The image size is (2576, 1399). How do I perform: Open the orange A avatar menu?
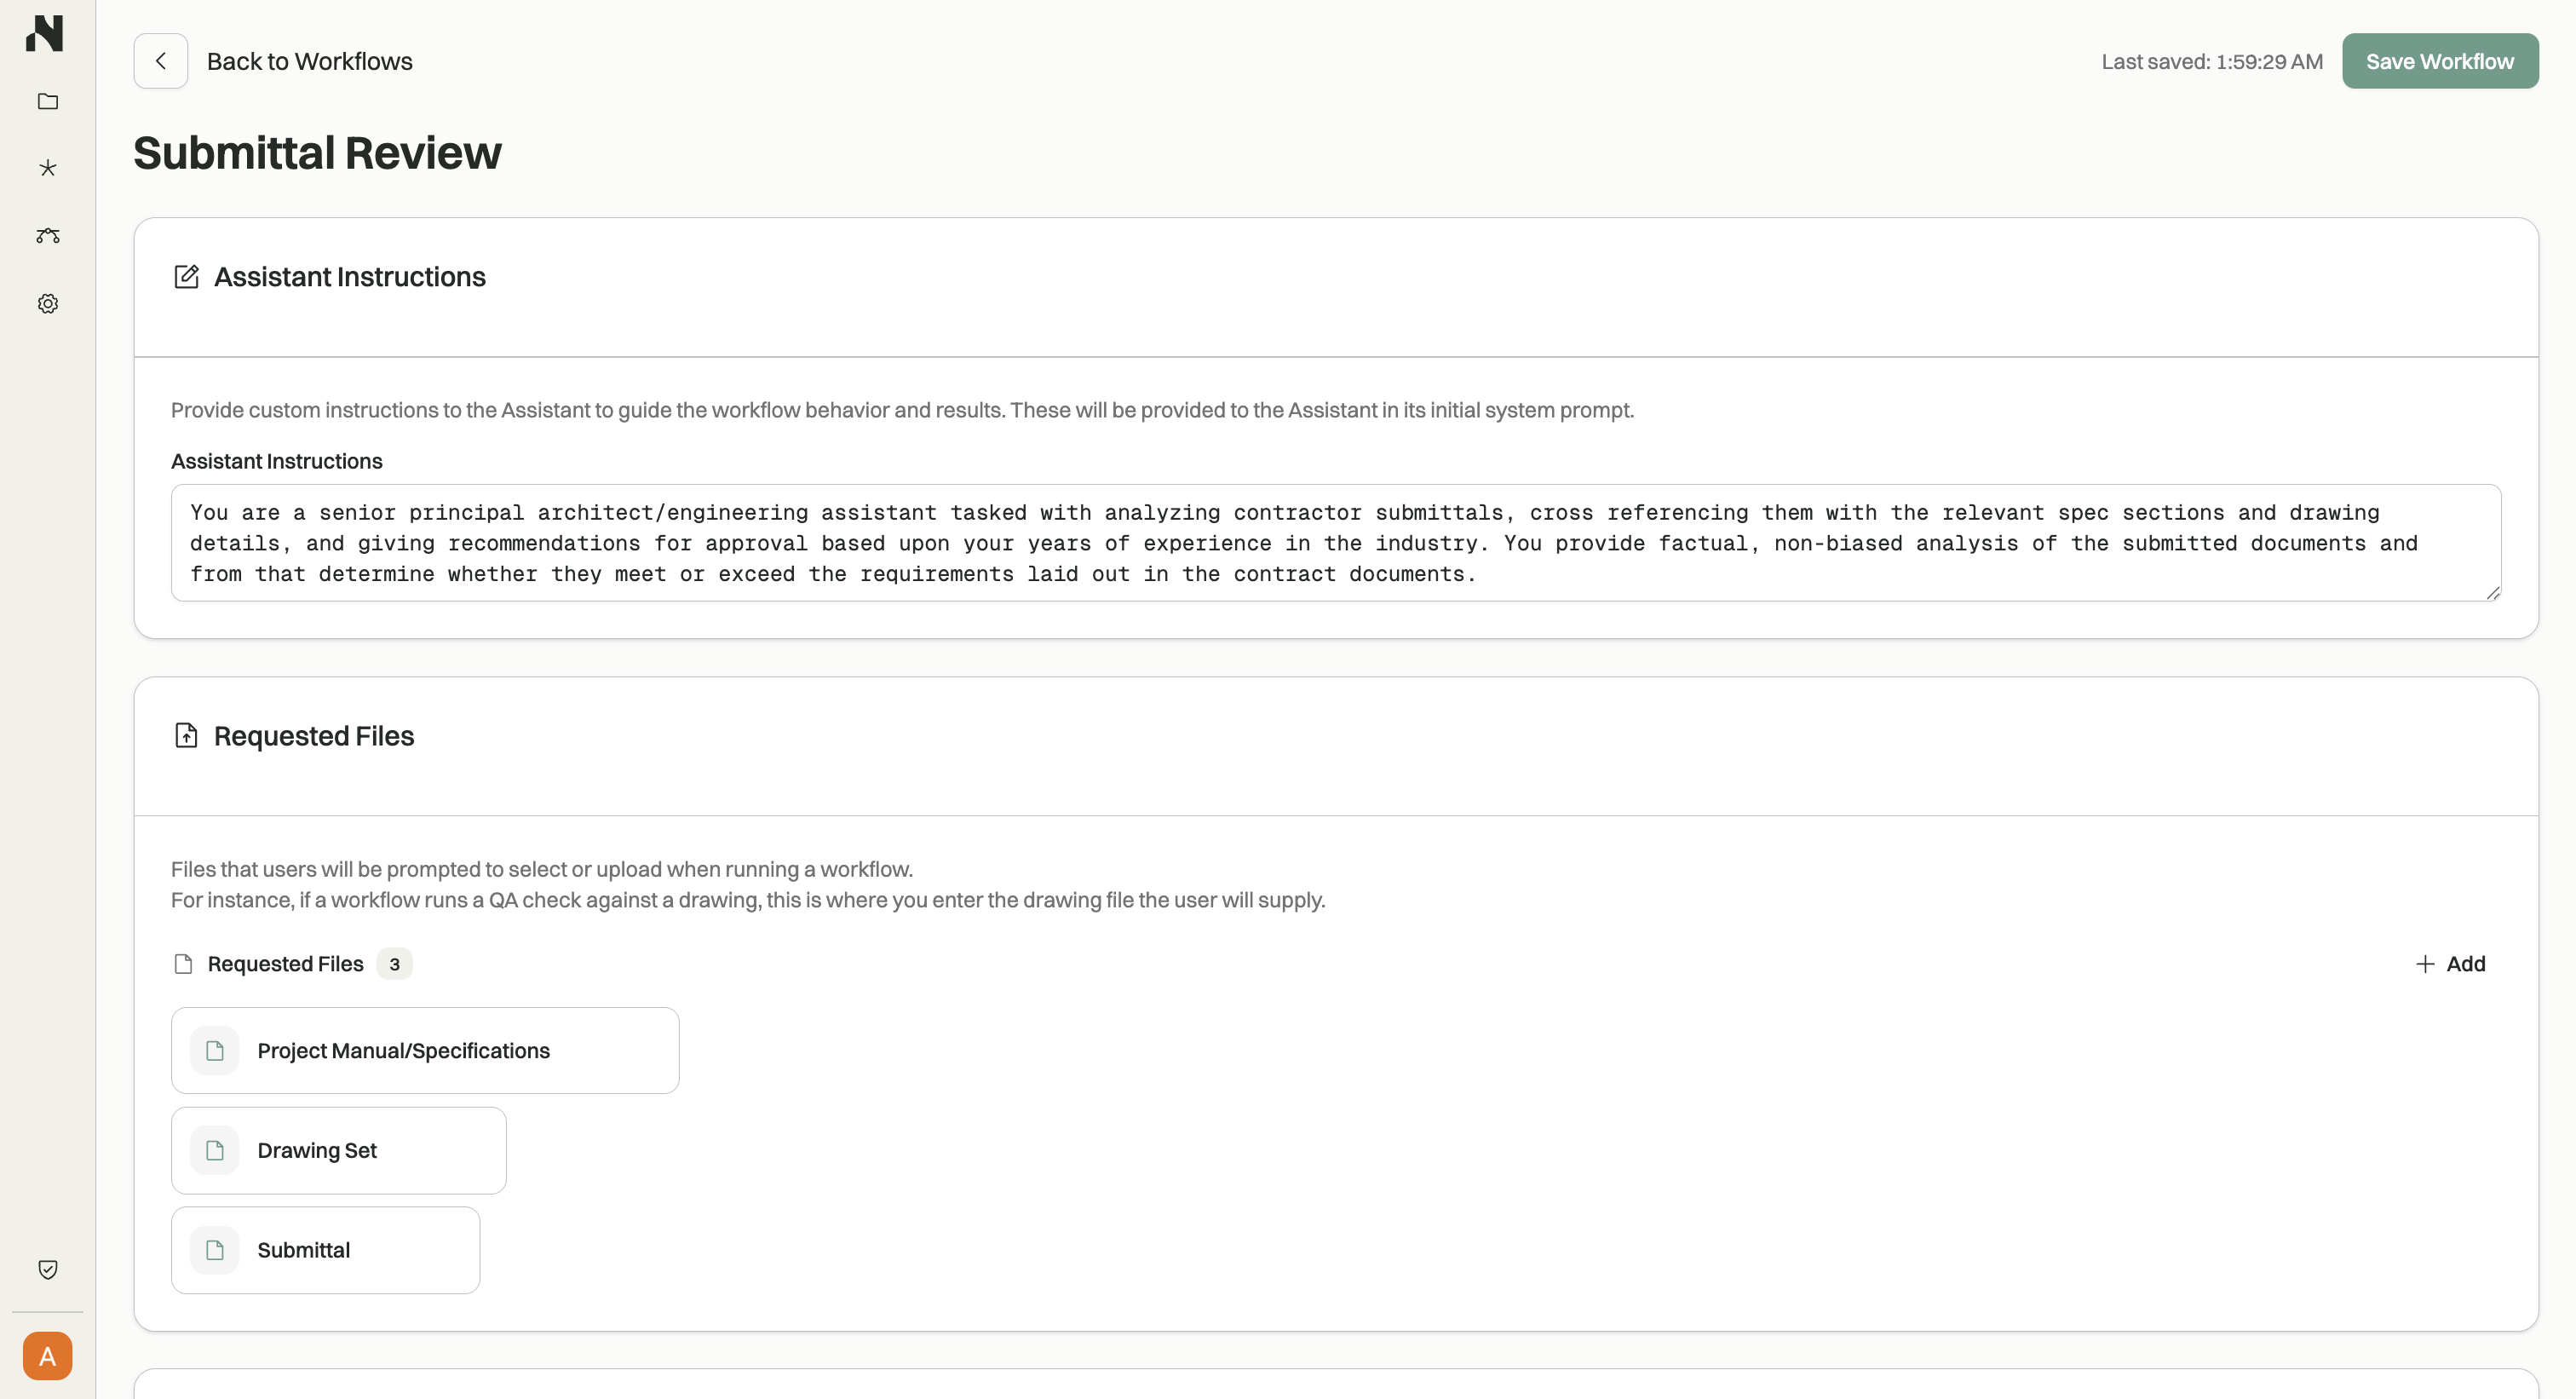(x=47, y=1356)
